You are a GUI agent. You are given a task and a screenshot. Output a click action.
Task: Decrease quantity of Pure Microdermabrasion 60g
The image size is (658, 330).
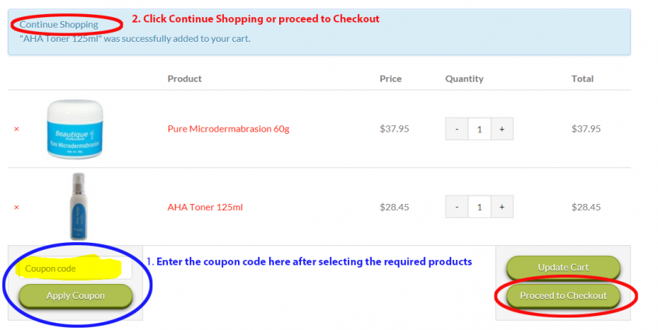pos(457,129)
